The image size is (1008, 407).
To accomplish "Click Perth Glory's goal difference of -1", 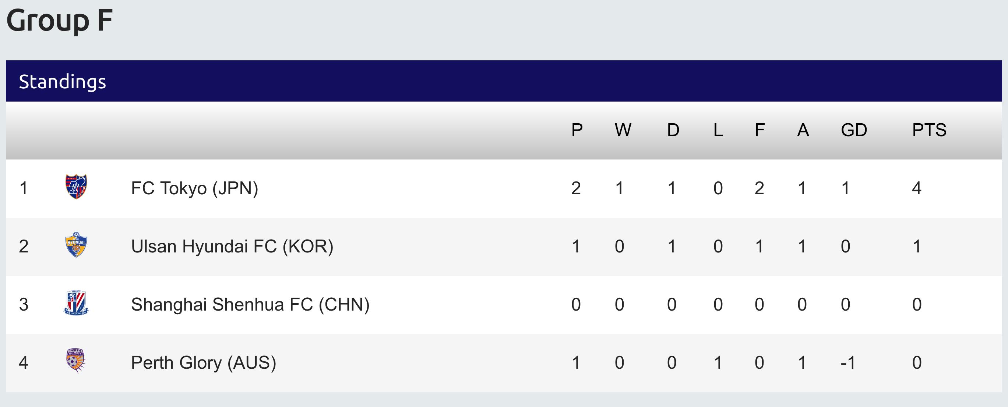I will point(847,363).
